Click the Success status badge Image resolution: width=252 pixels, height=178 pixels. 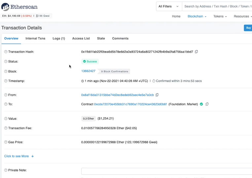tap(90, 62)
